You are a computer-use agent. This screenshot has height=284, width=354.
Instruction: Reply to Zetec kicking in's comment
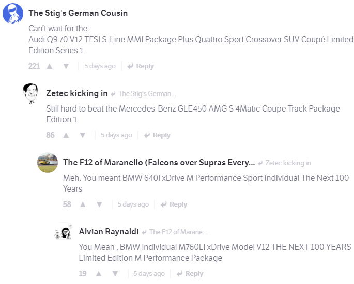[x=157, y=135]
